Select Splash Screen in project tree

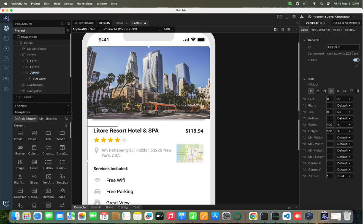tap(37, 49)
